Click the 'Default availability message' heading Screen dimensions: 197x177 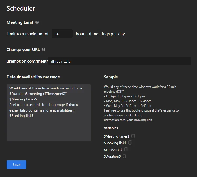coord(33,77)
